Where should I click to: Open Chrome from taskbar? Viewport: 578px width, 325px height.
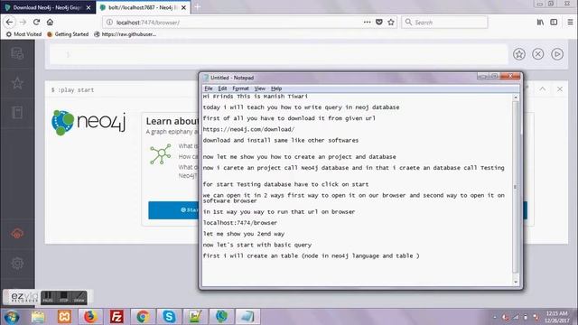click(x=143, y=317)
